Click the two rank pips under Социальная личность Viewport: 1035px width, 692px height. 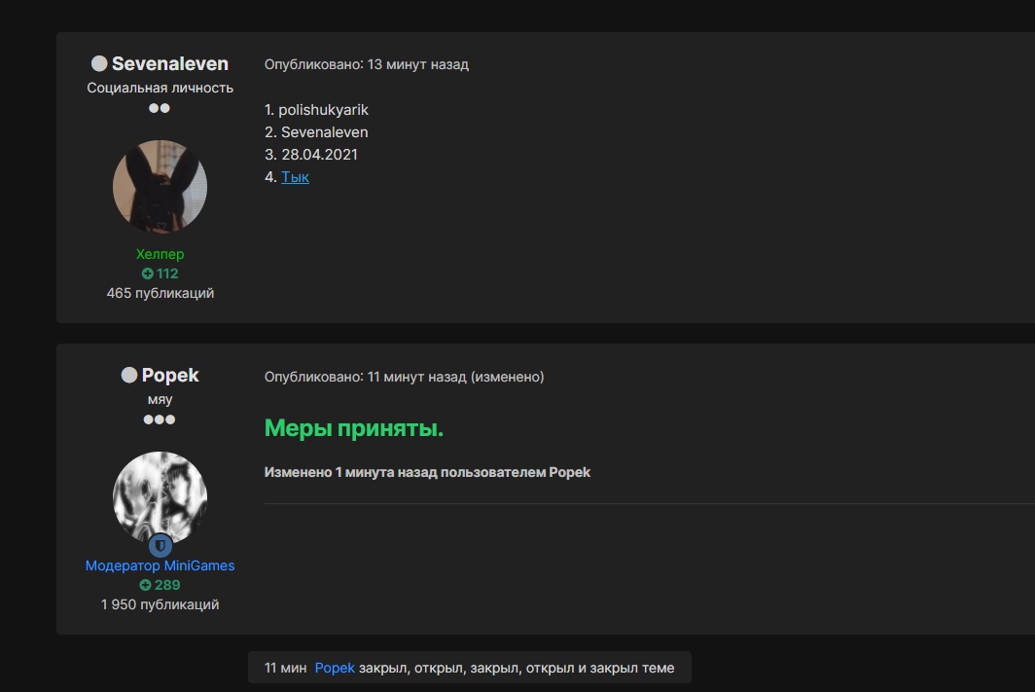160,108
